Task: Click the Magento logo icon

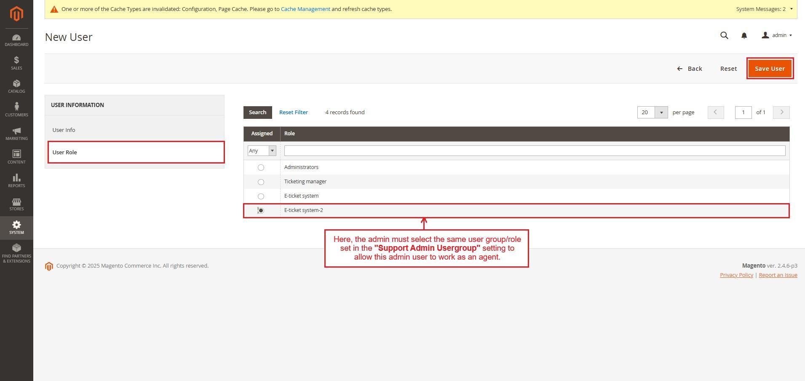Action: point(16,14)
